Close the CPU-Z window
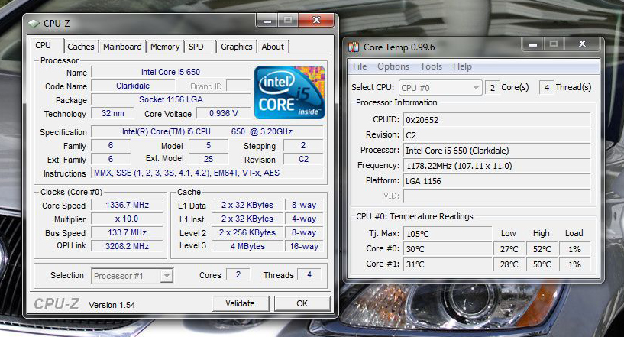The height and width of the screenshot is (337, 624). pyautogui.click(x=316, y=20)
